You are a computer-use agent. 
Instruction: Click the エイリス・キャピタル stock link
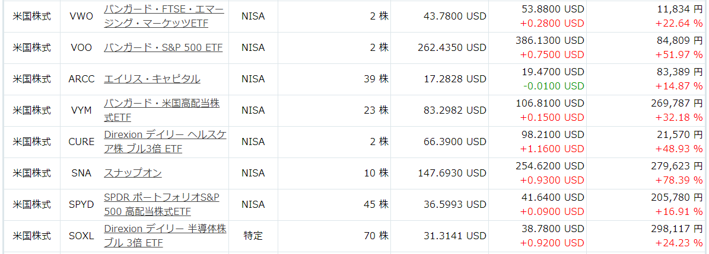coord(152,79)
